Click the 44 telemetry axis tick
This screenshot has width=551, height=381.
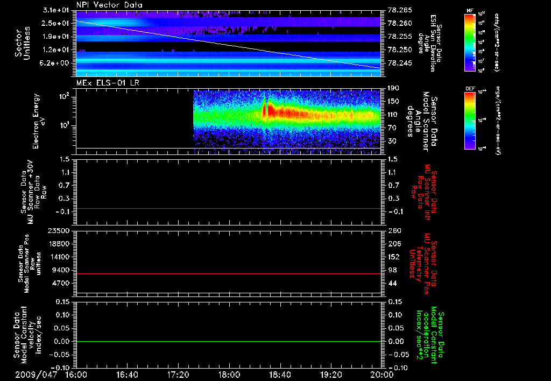pyautogui.click(x=392, y=283)
